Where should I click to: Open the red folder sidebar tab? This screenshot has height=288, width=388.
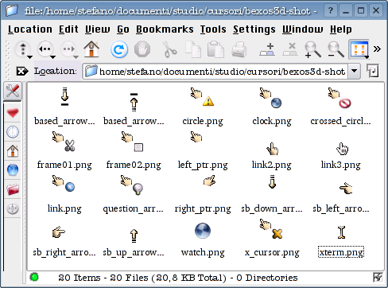(13, 189)
